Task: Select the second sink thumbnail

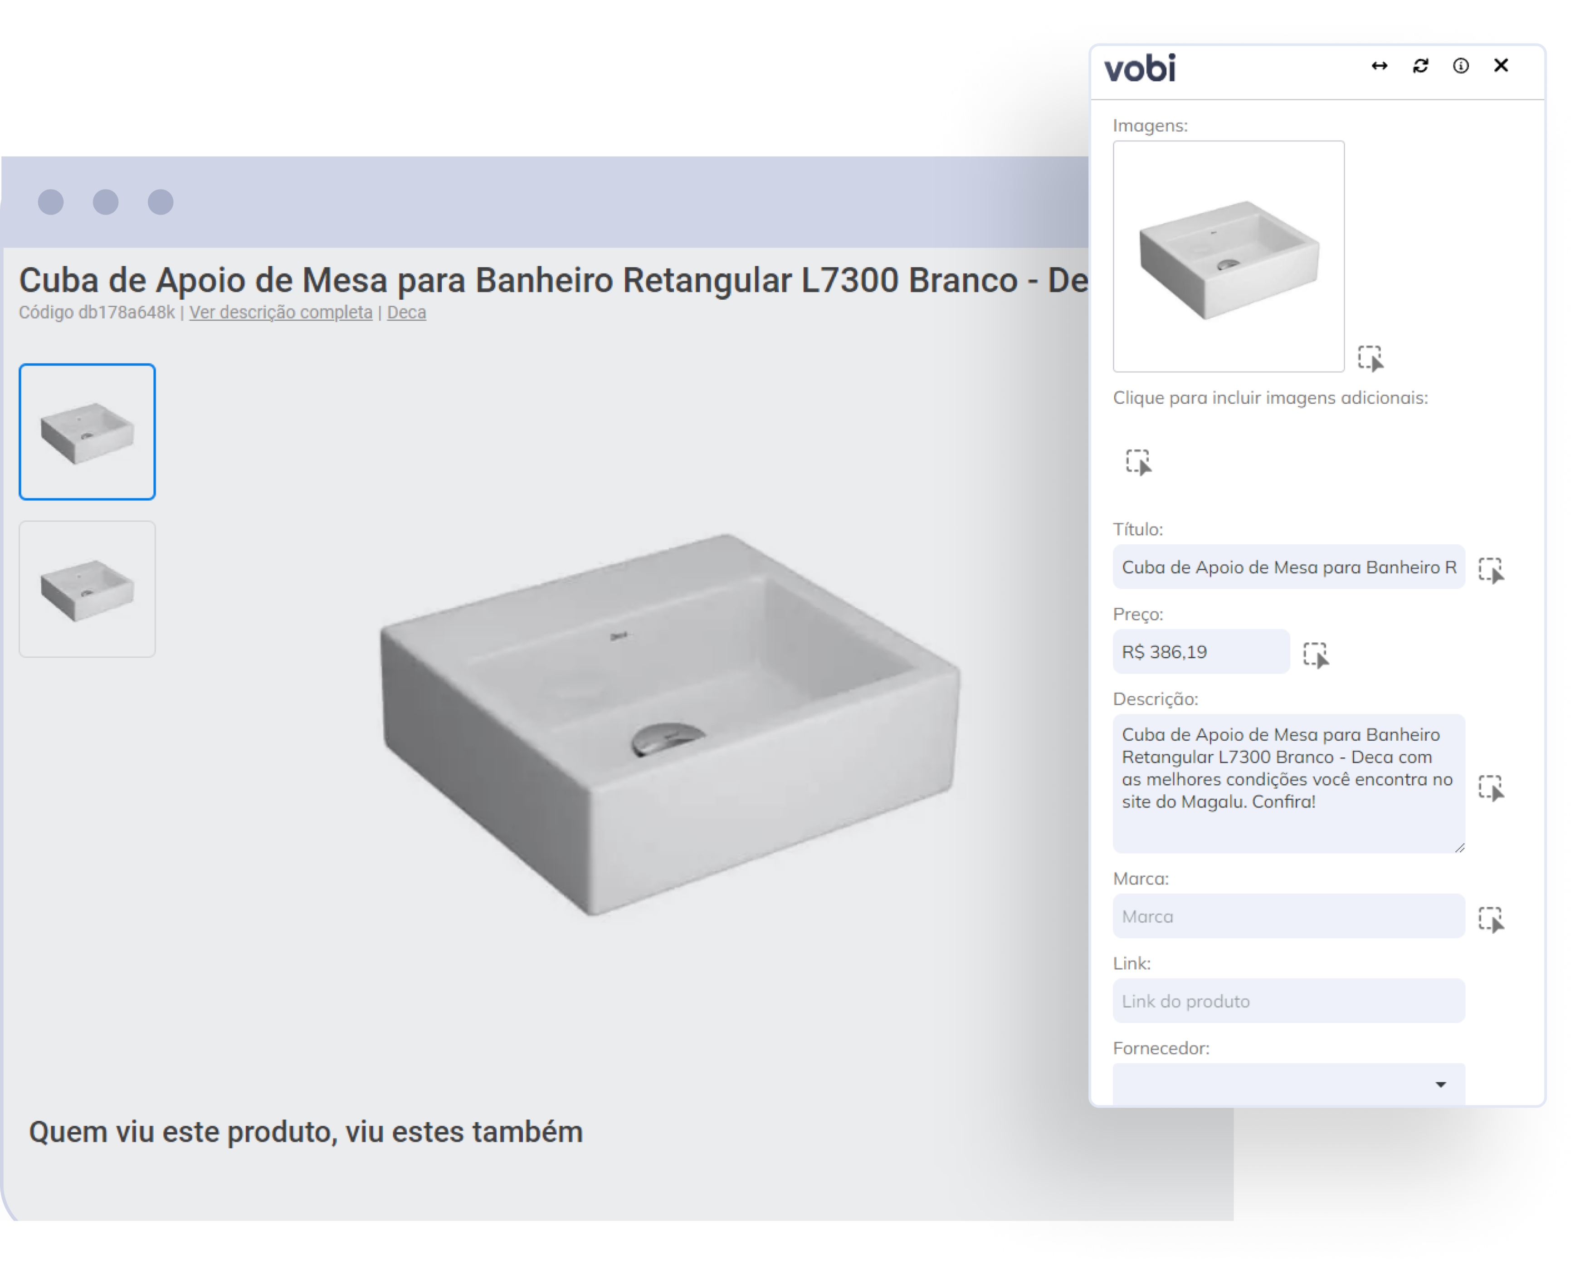Action: pos(87,589)
